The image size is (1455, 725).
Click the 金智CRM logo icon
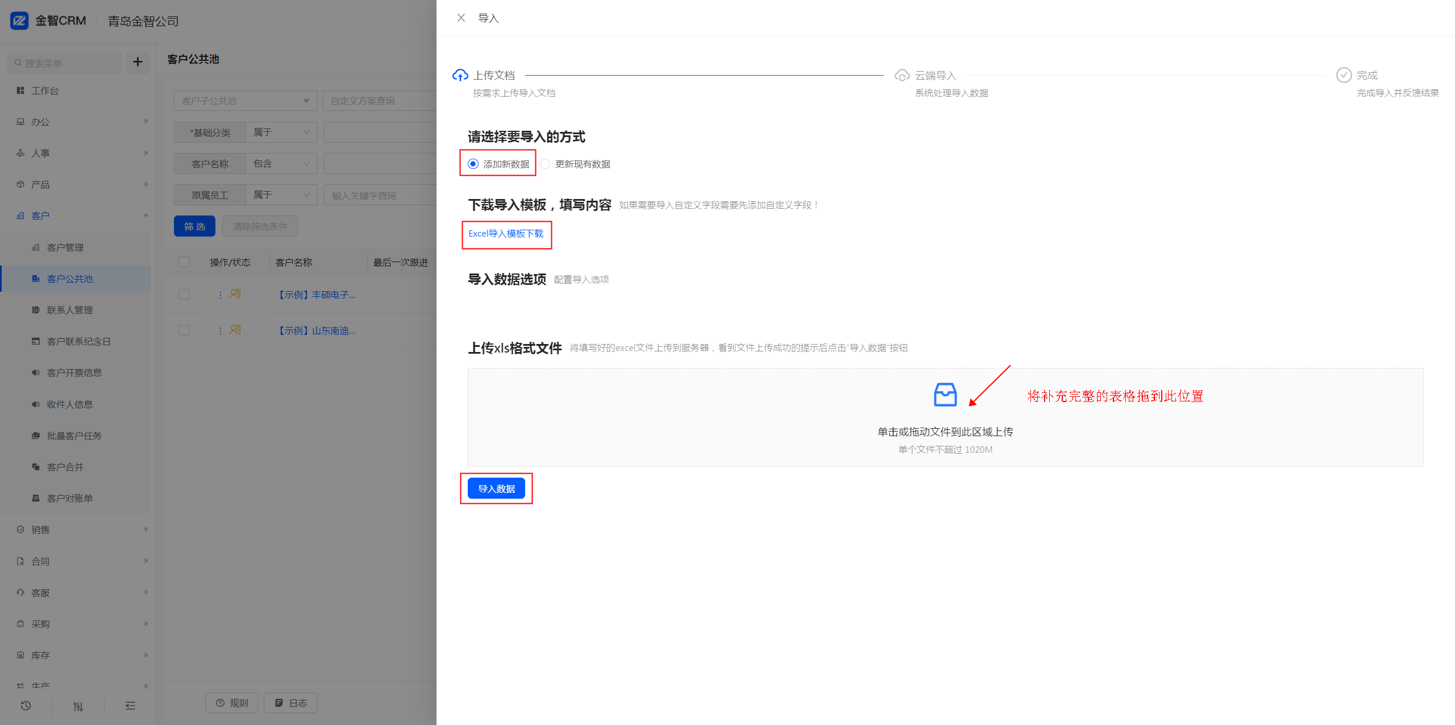(x=20, y=21)
